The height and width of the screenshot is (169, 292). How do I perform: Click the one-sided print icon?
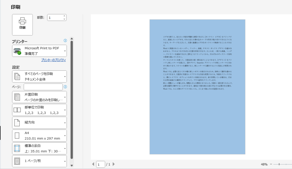[x=17, y=97]
